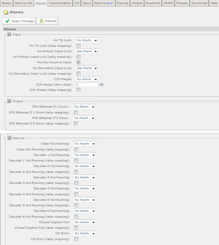
Task: Enable Decoder 4 Not Running relay mapping
Action: 76,194
